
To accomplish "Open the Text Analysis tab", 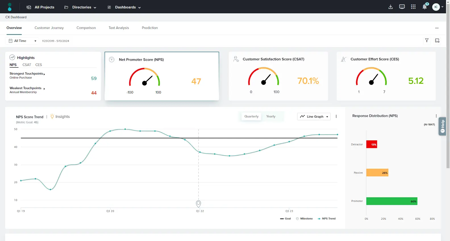I will [x=119, y=28].
